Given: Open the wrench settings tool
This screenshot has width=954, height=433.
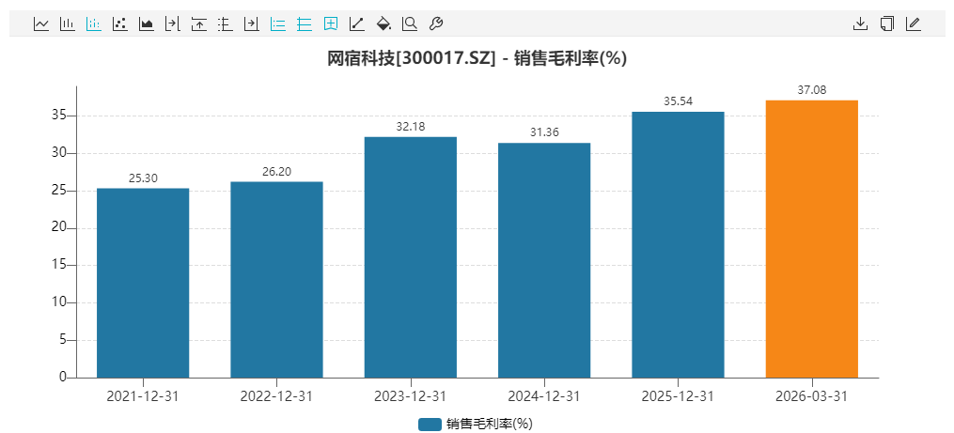Looking at the screenshot, I should [436, 23].
